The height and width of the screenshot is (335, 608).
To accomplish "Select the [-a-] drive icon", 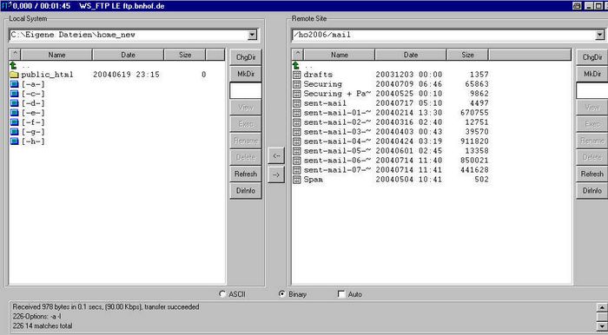I will tap(15, 84).
